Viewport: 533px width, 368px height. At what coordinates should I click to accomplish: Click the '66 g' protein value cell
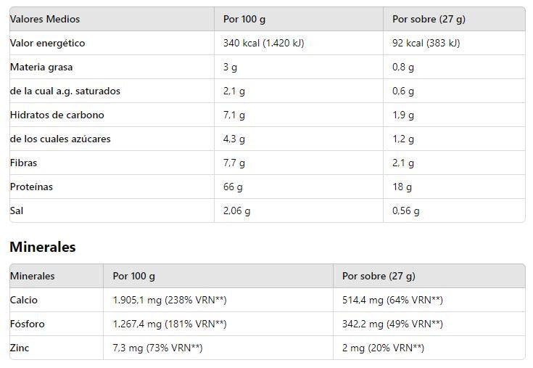click(233, 187)
